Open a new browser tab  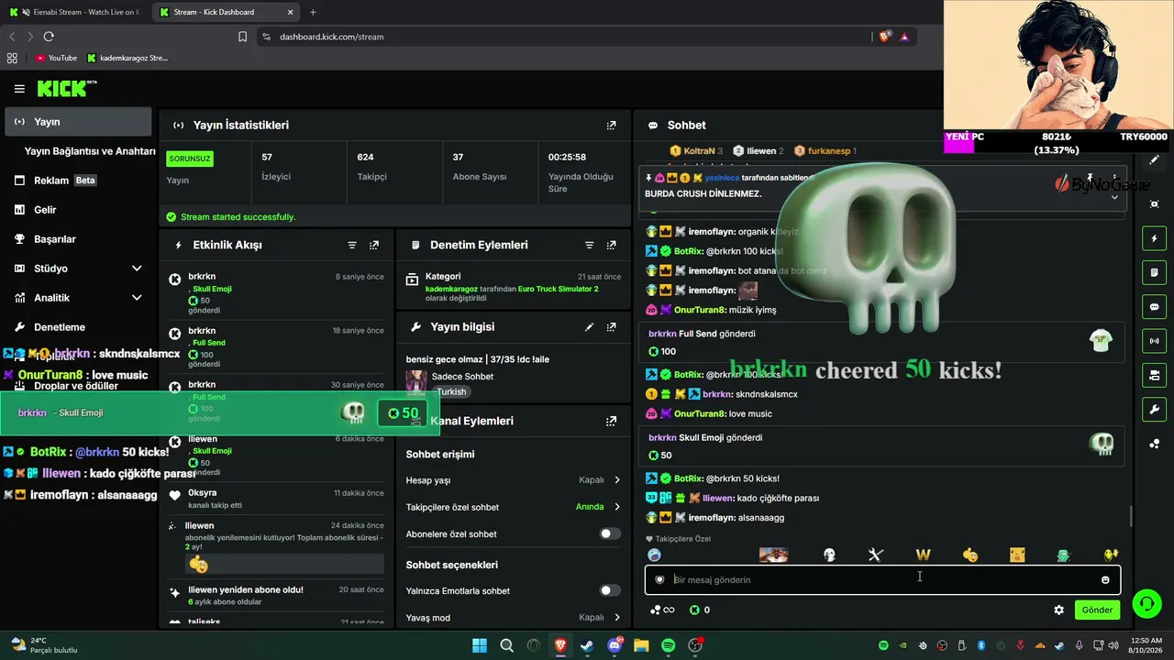pyautogui.click(x=313, y=12)
